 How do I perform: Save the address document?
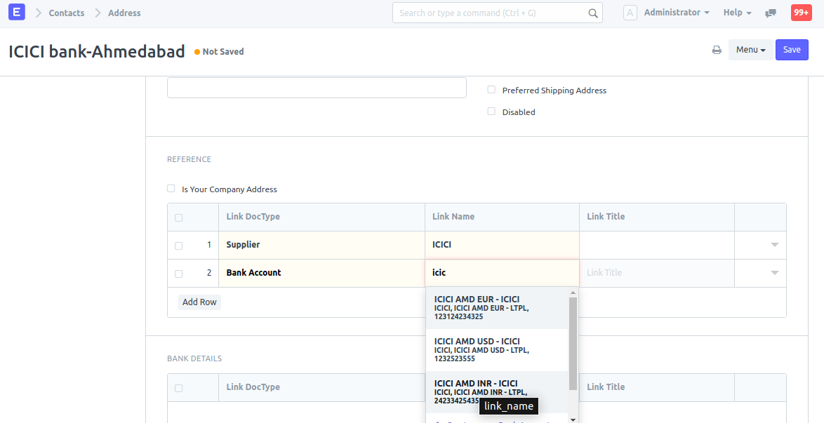(792, 50)
